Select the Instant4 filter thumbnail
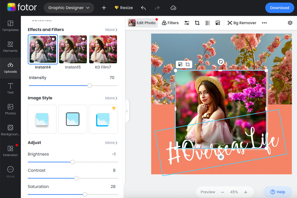 click(x=43, y=49)
